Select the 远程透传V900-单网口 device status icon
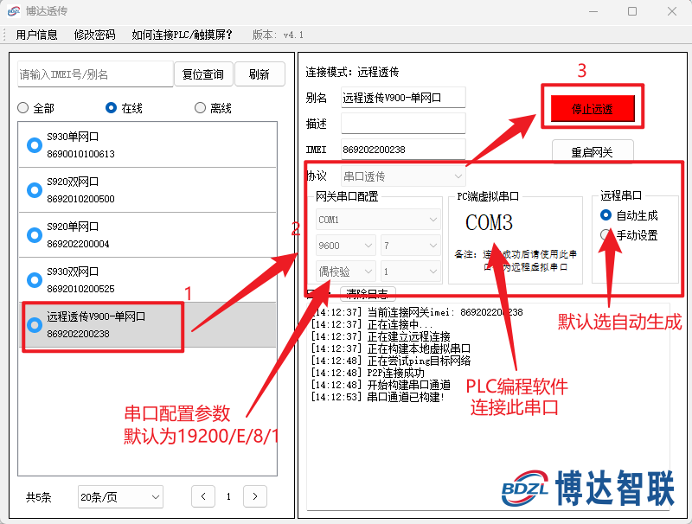 pyautogui.click(x=35, y=325)
